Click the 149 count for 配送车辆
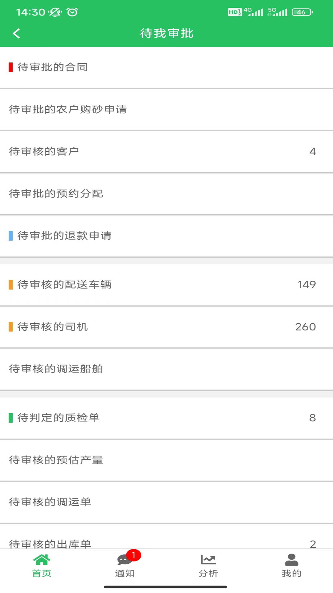The height and width of the screenshot is (593, 333). point(306,284)
